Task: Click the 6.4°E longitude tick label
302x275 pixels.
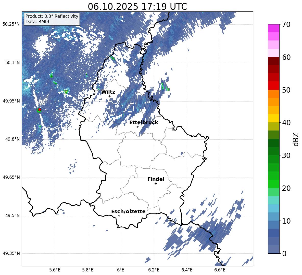Action: point(187,270)
